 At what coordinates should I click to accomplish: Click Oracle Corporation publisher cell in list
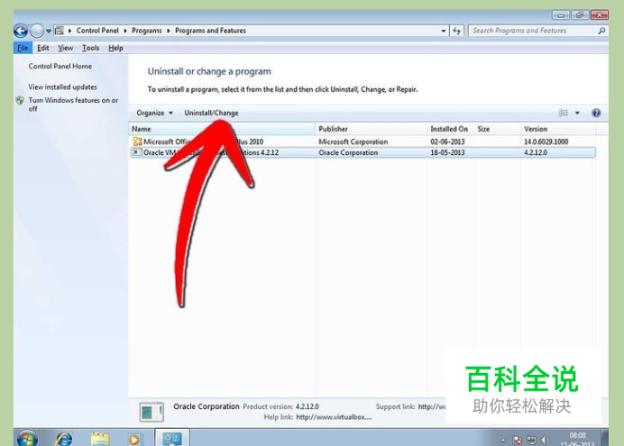pos(348,152)
